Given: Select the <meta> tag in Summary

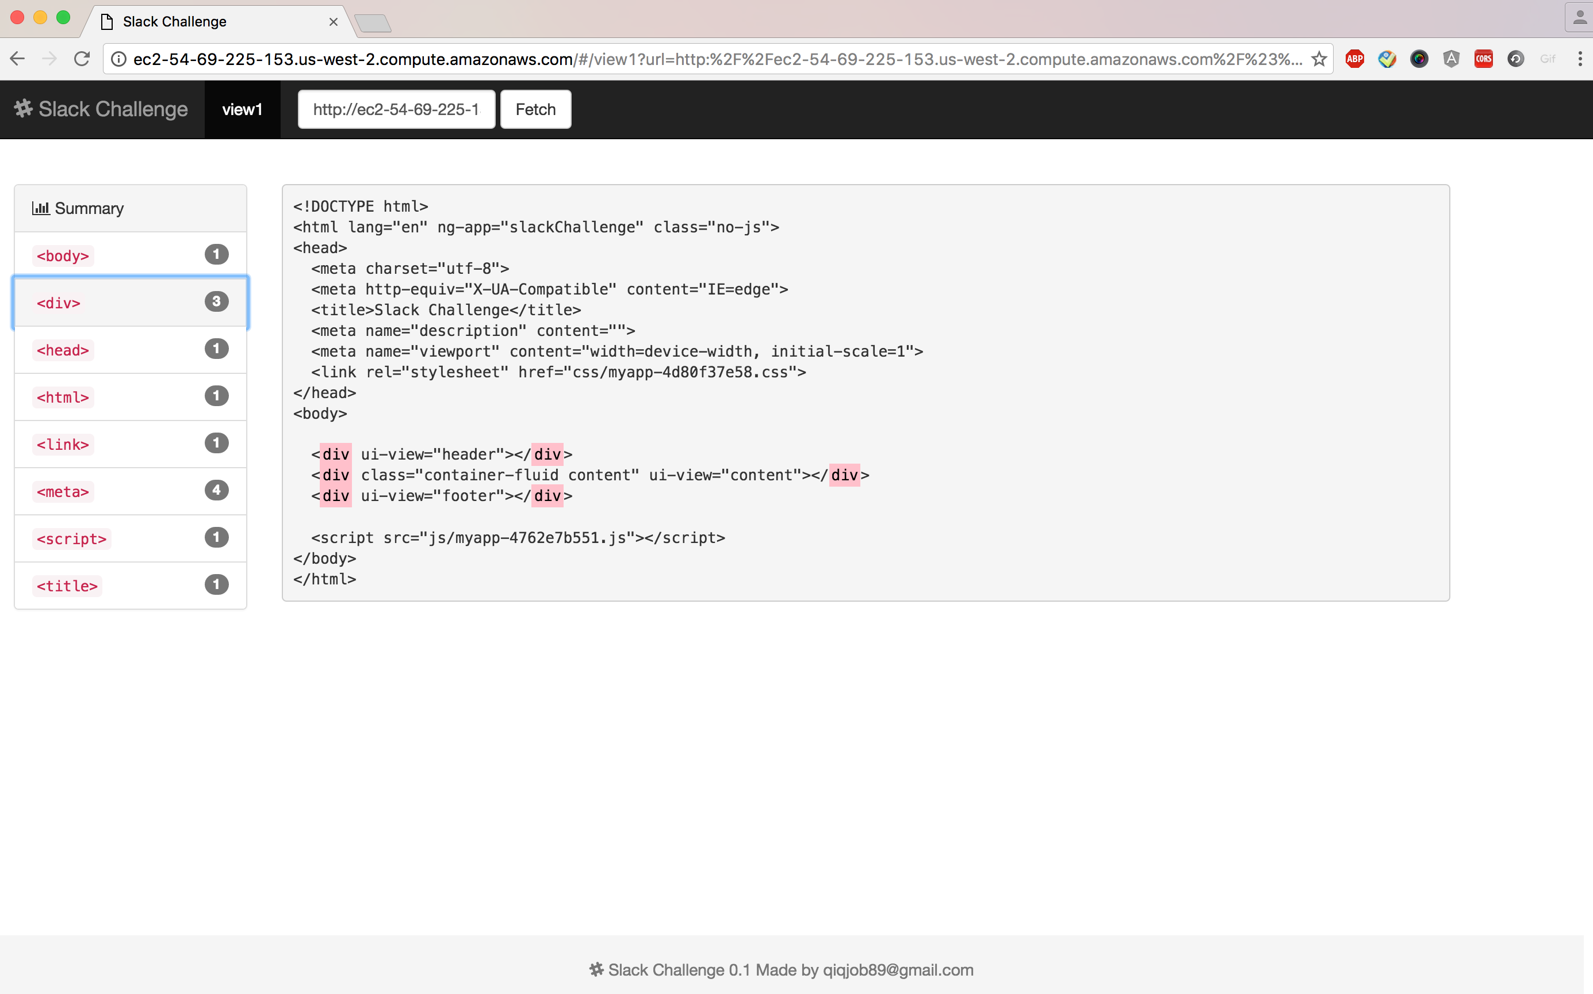Looking at the screenshot, I should pyautogui.click(x=131, y=491).
